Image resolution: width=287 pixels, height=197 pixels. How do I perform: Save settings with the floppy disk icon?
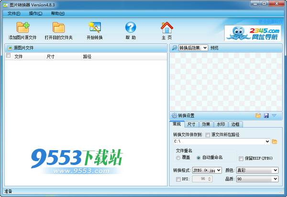tap(266, 115)
